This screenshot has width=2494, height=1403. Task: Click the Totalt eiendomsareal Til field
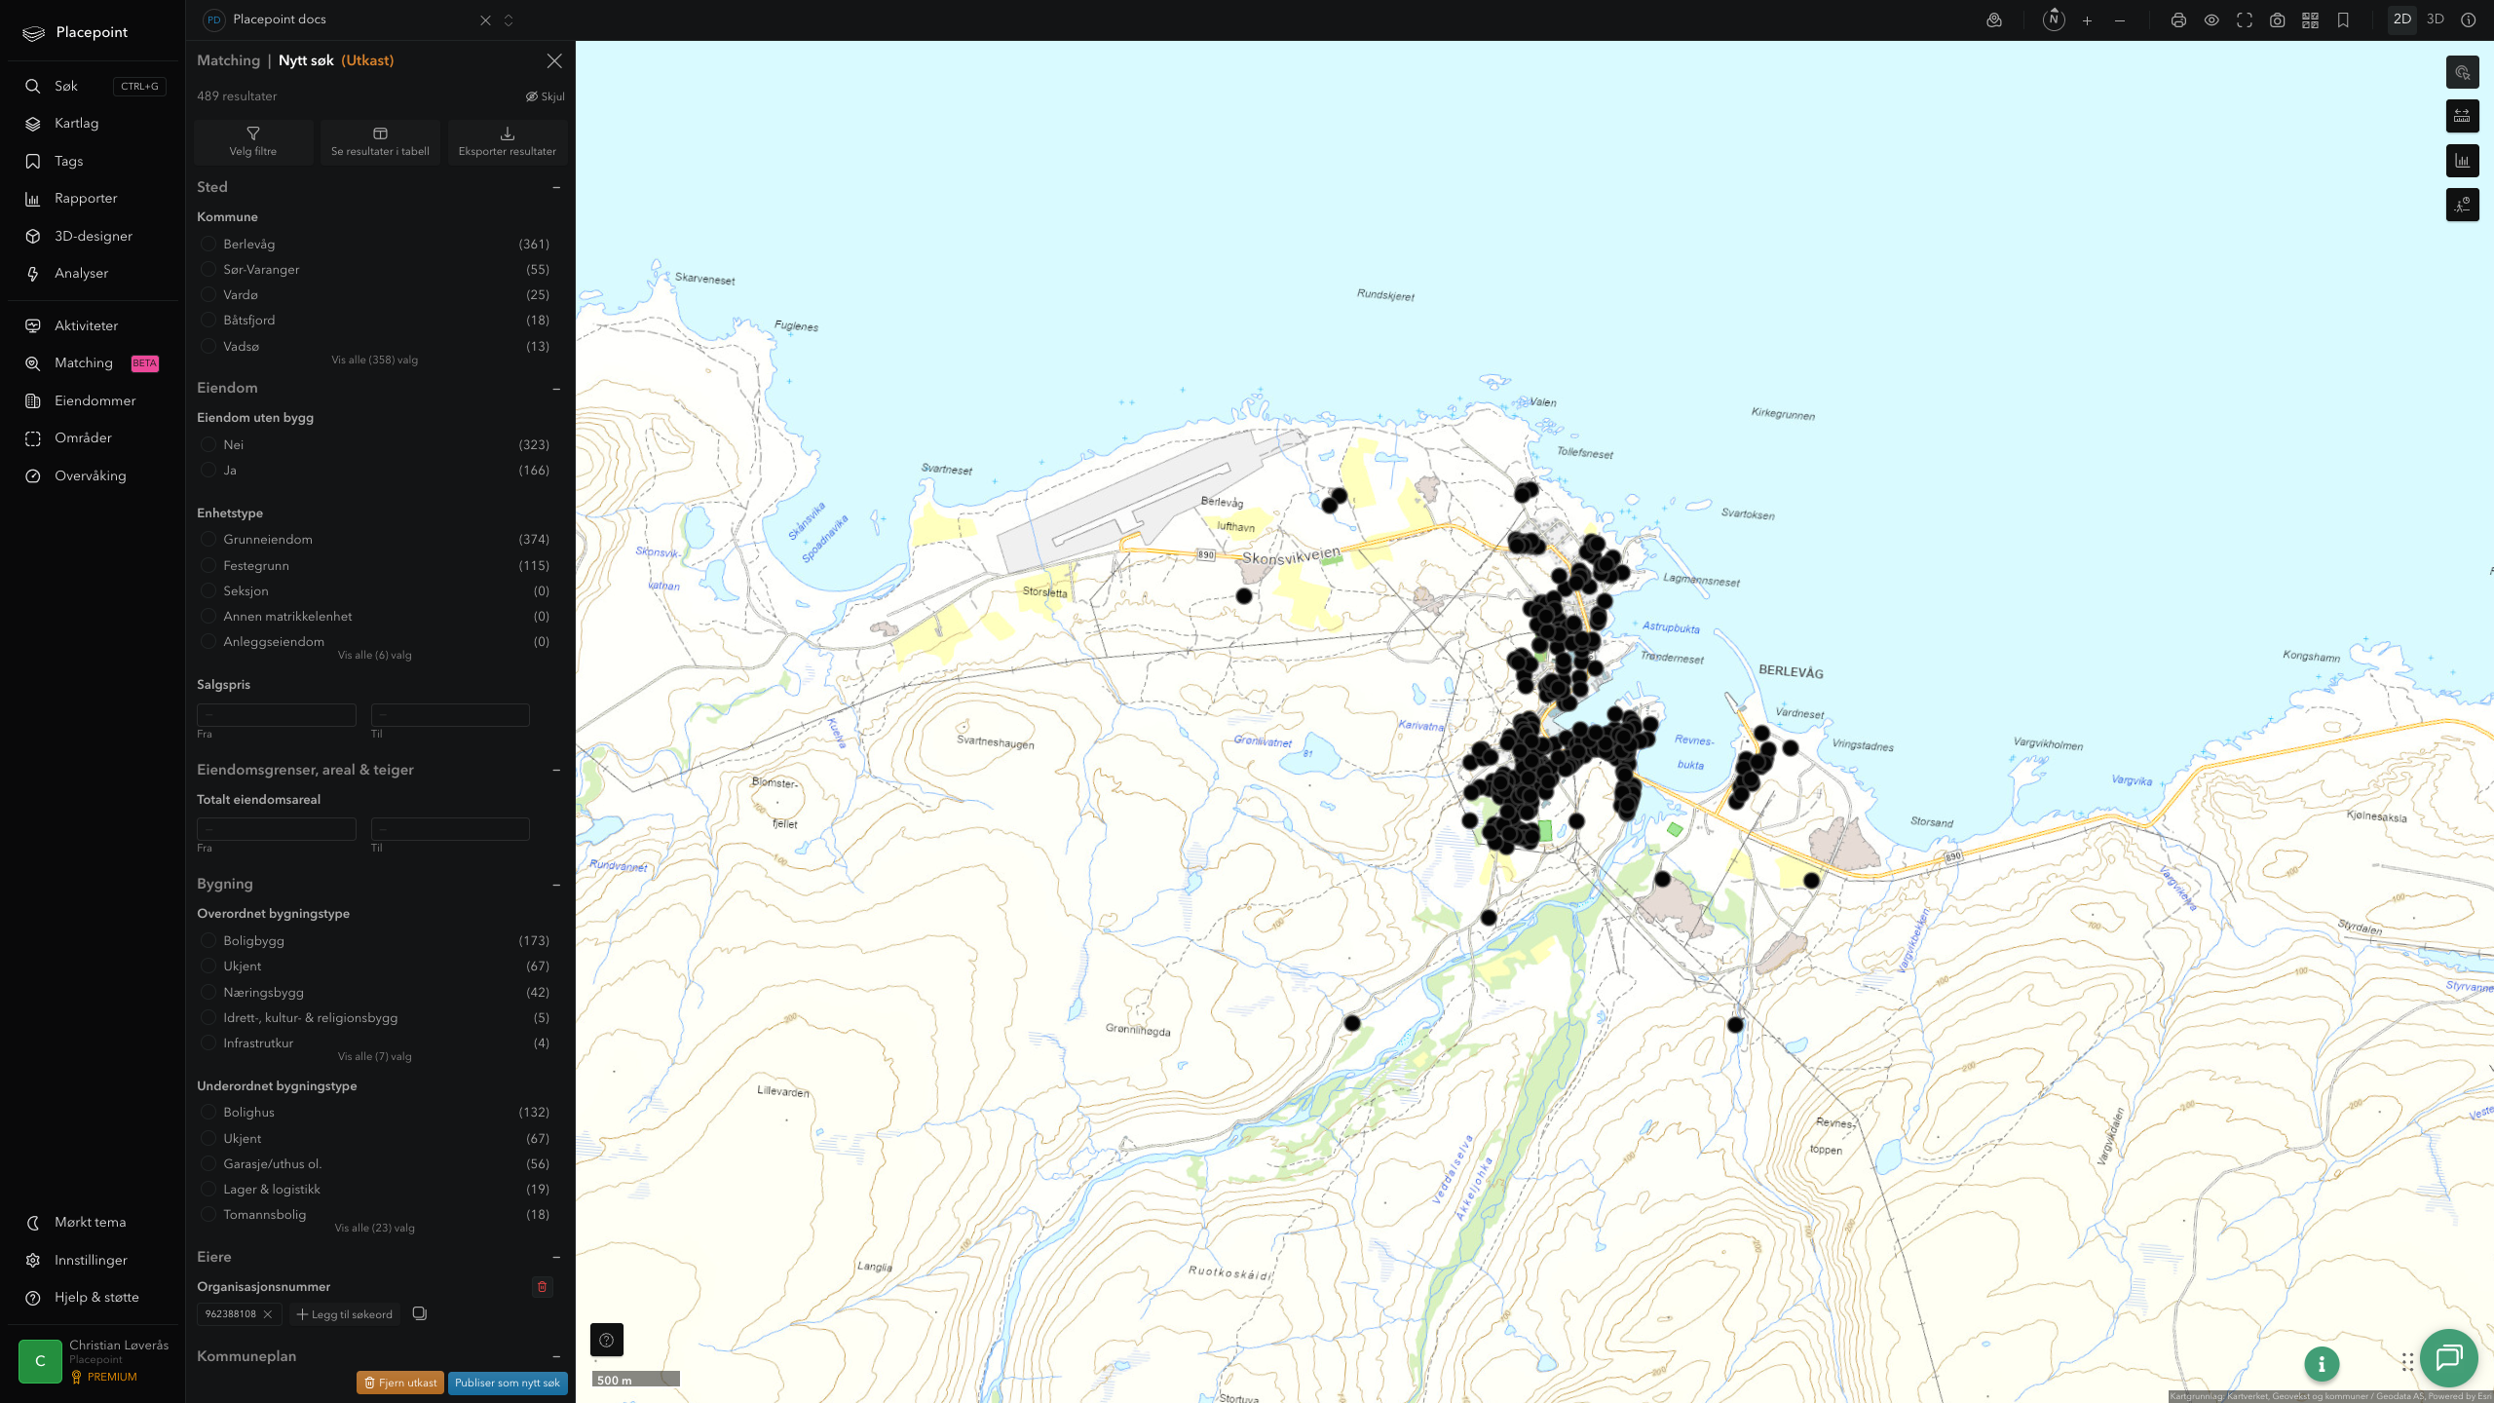[450, 829]
